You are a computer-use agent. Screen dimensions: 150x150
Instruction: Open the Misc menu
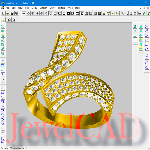click(x=70, y=8)
